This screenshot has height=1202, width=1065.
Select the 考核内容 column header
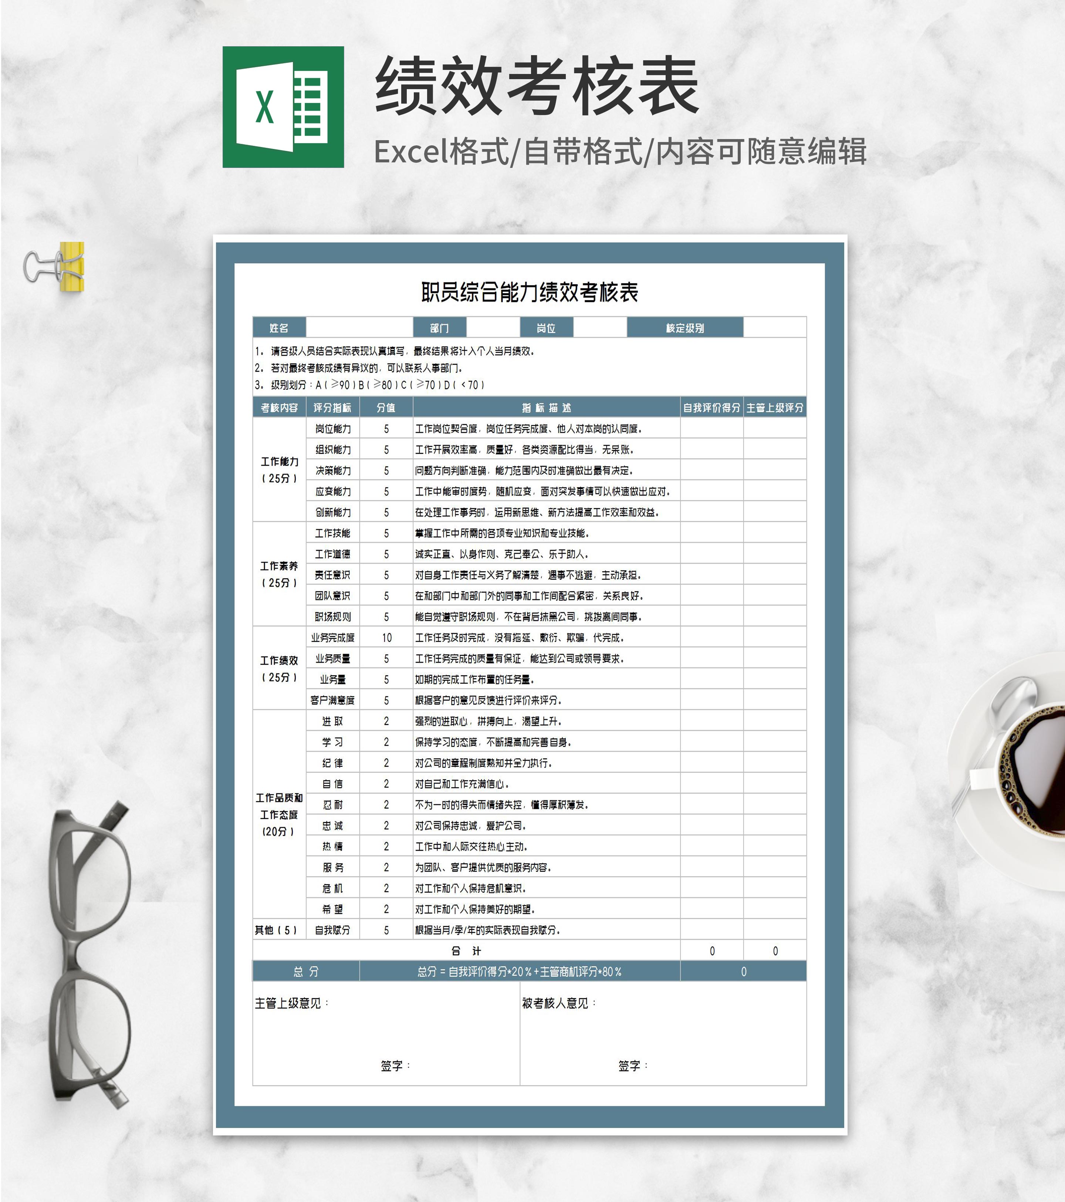click(279, 408)
